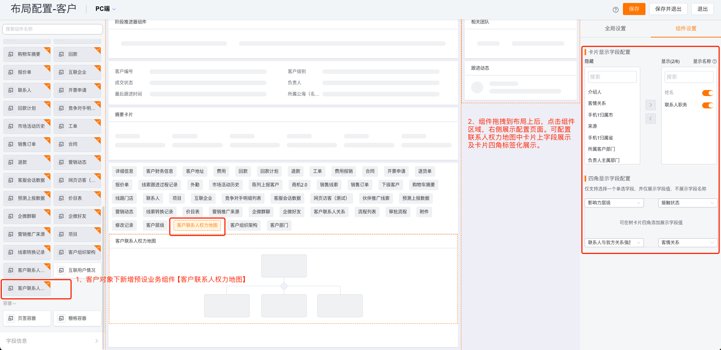
Task: Open the 客情关系 corner dropdown
Action: (x=688, y=243)
